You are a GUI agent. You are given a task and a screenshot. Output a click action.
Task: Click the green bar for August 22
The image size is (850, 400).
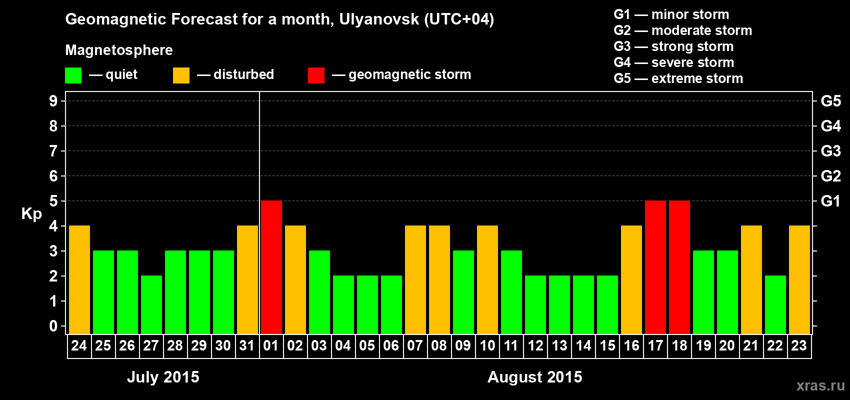775,304
